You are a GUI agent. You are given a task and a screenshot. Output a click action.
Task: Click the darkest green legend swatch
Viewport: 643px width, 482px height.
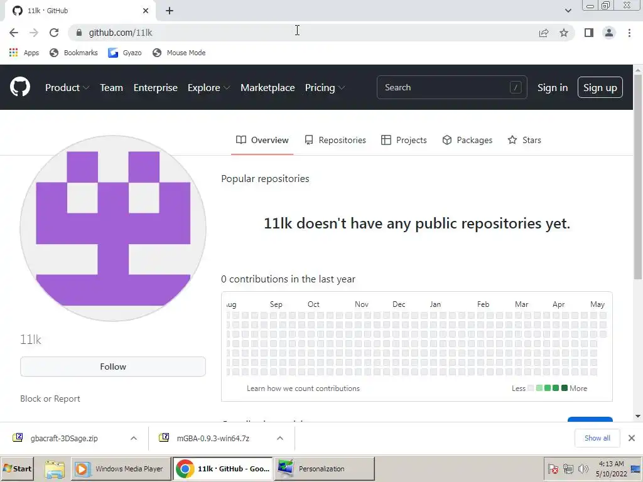pyautogui.click(x=565, y=388)
